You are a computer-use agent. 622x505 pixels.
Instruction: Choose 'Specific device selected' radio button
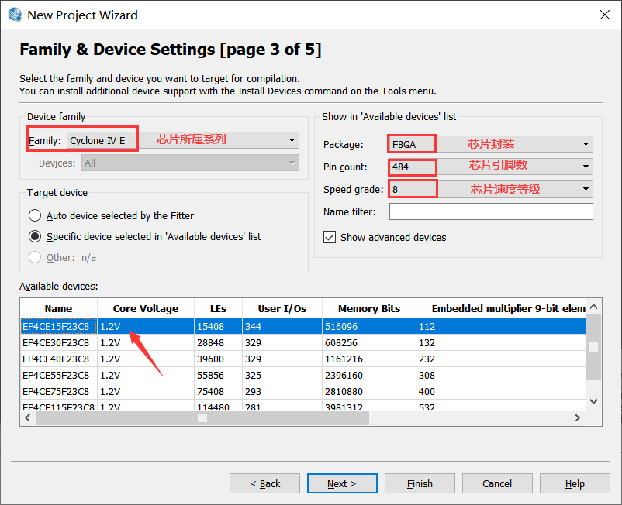tap(35, 236)
